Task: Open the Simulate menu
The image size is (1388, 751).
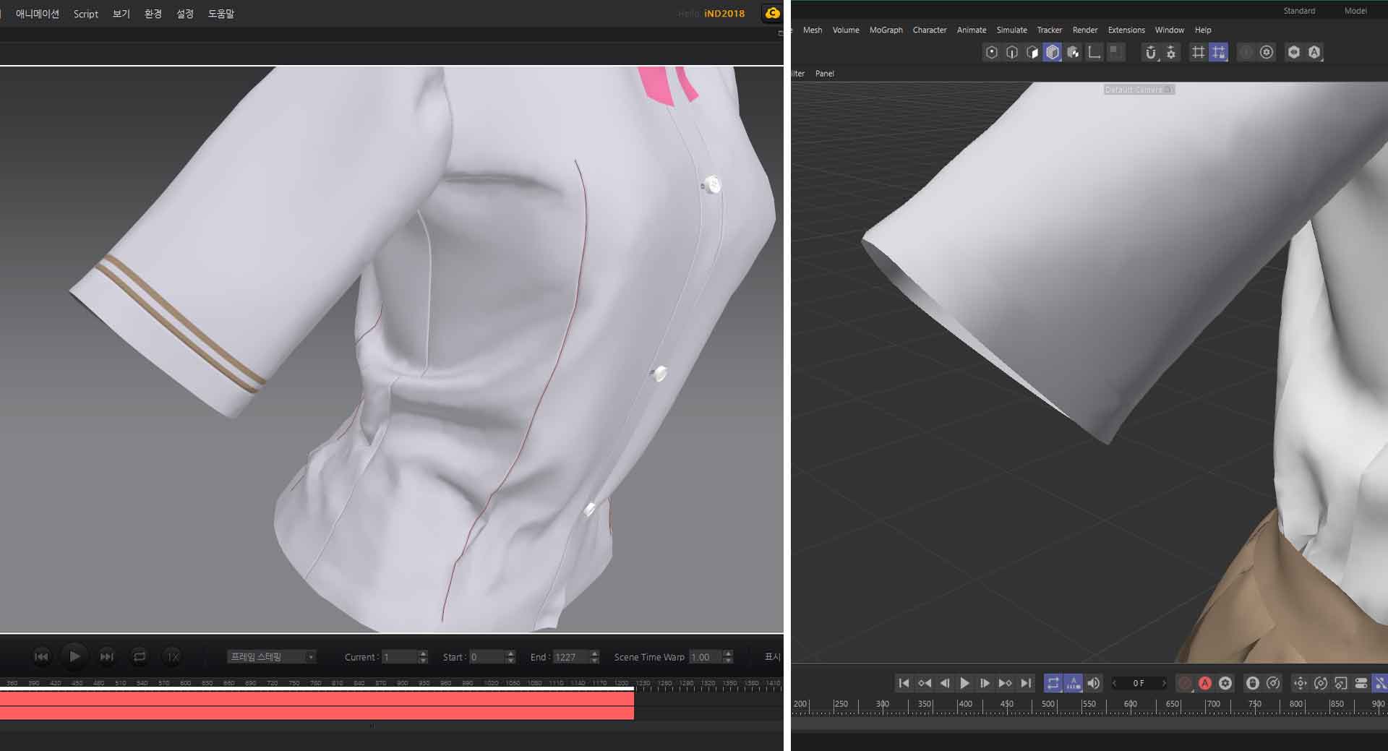Action: pos(1012,30)
